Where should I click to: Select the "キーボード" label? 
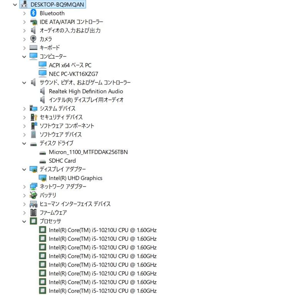[50, 47]
